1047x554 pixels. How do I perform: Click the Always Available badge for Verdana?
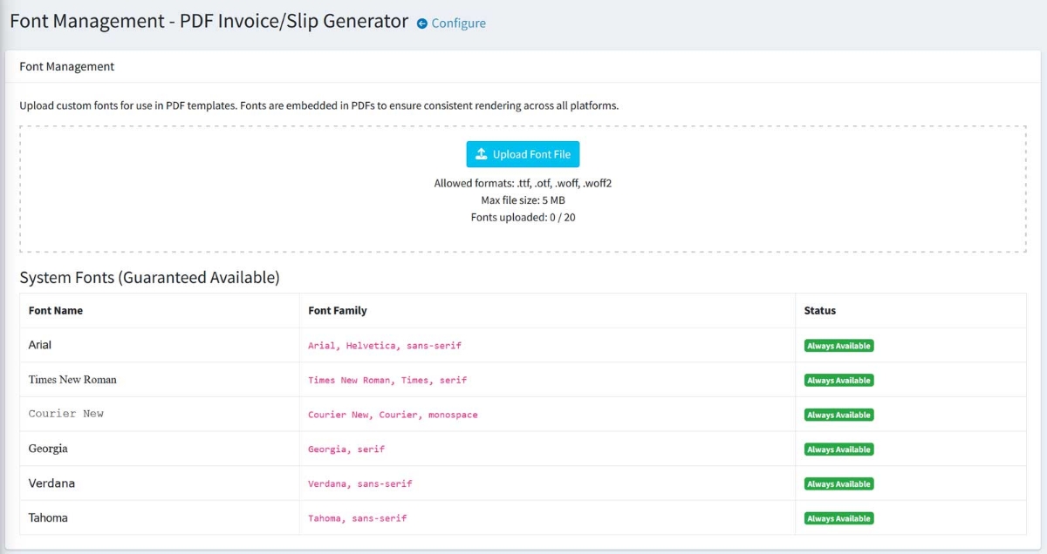838,483
